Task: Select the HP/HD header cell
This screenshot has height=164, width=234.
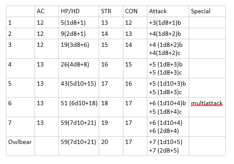Action: point(79,12)
